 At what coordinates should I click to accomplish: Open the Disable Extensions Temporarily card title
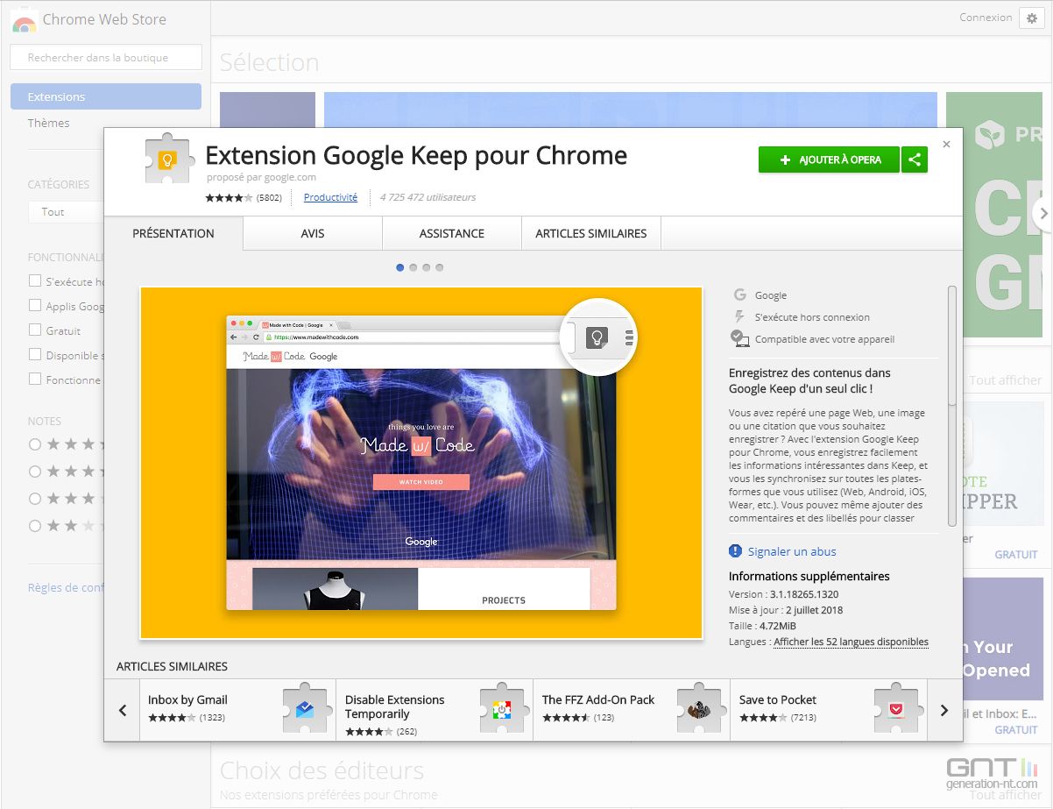(394, 706)
